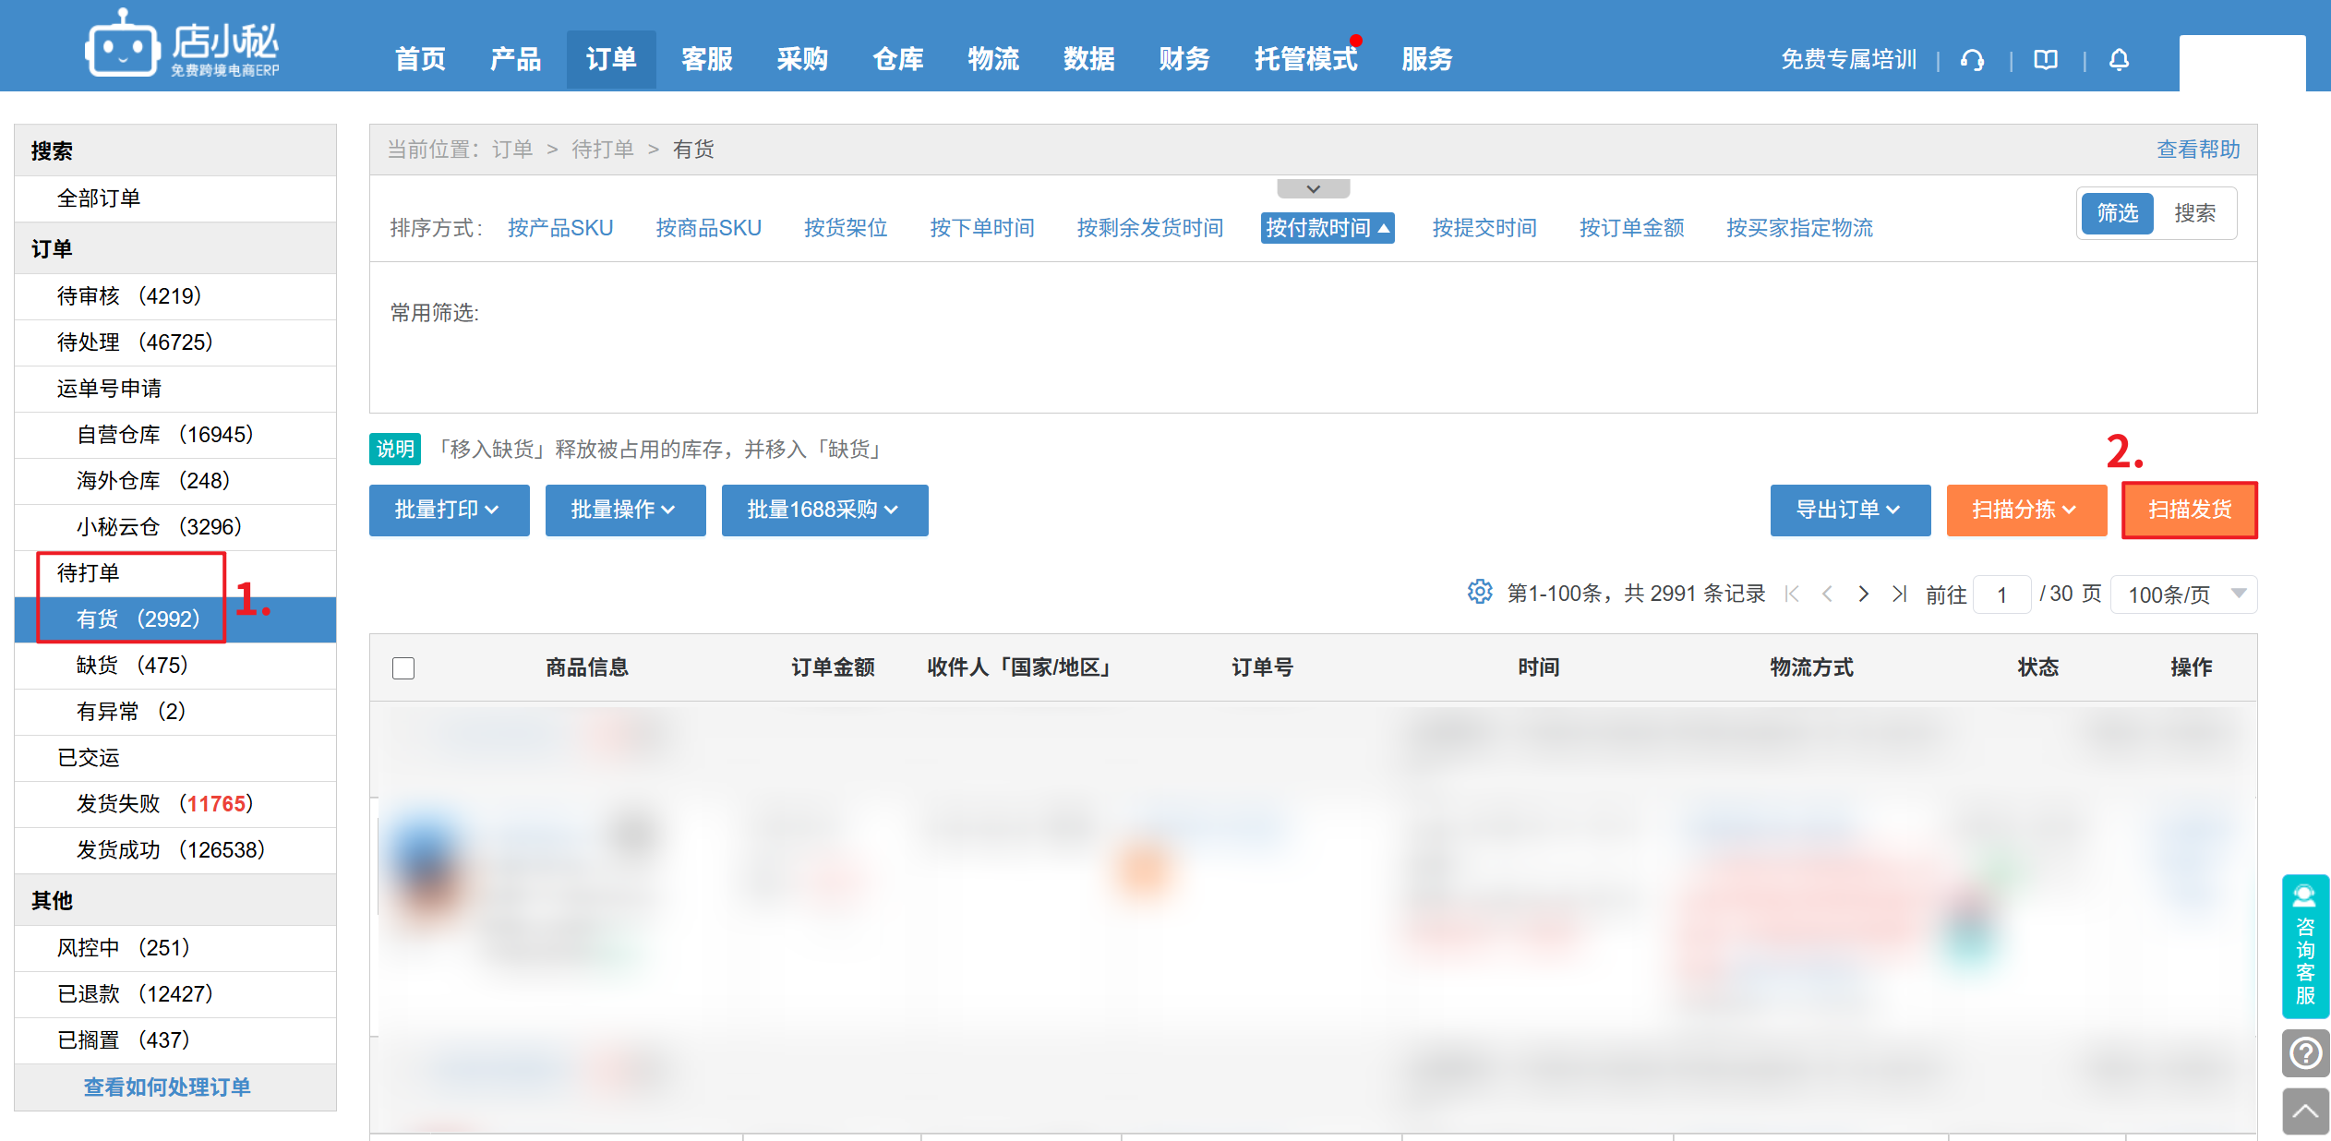
Task: Click the page number input field
Action: point(2001,595)
